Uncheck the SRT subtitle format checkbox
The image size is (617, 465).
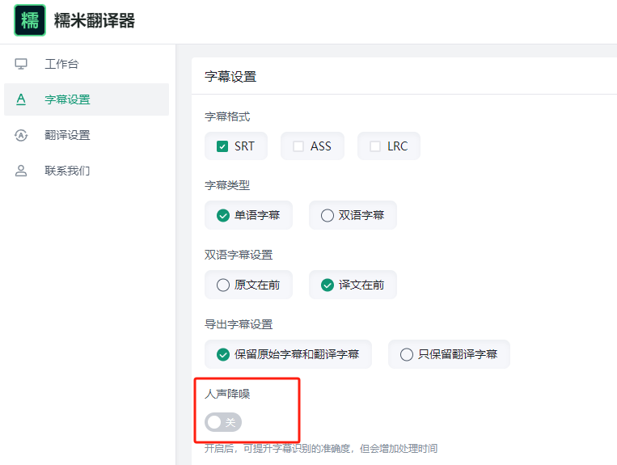click(x=222, y=146)
